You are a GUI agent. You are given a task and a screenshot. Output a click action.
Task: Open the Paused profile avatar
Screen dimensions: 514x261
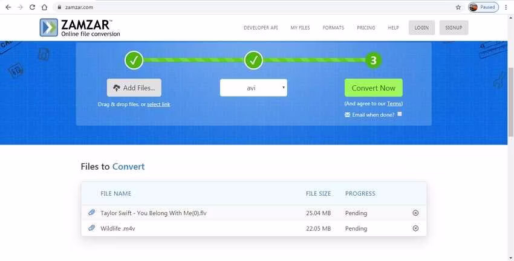pyautogui.click(x=483, y=7)
